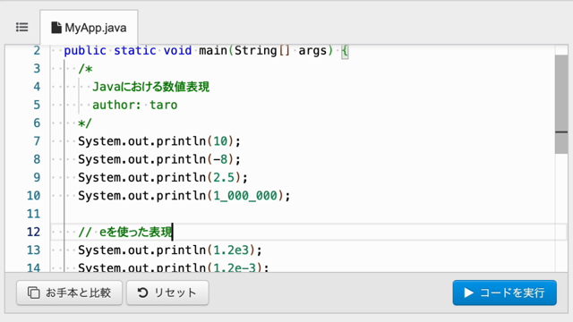Open the file list hamburger icon
This screenshot has height=322, width=573.
click(x=21, y=28)
